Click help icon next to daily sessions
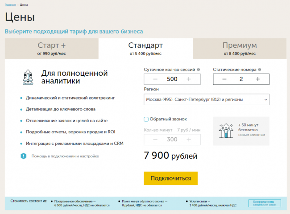 click(199, 70)
